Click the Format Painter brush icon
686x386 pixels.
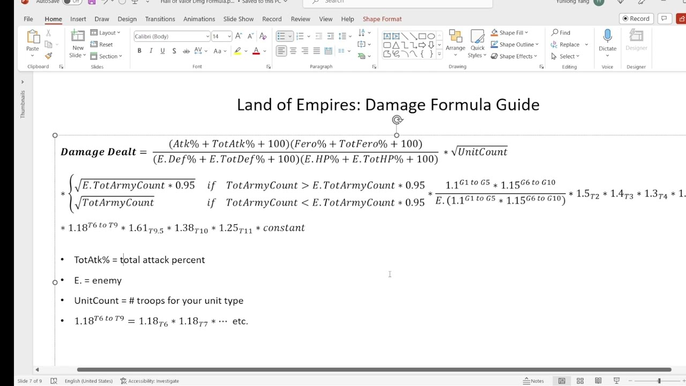[48, 56]
